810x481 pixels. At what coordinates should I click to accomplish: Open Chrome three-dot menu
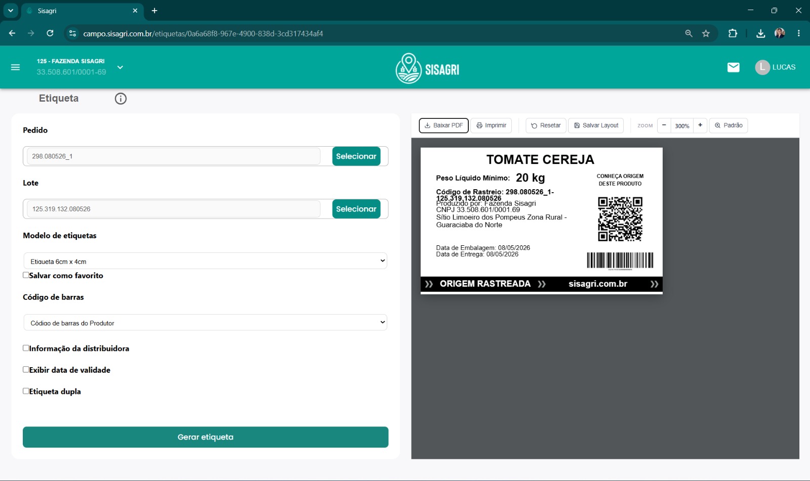tap(799, 33)
